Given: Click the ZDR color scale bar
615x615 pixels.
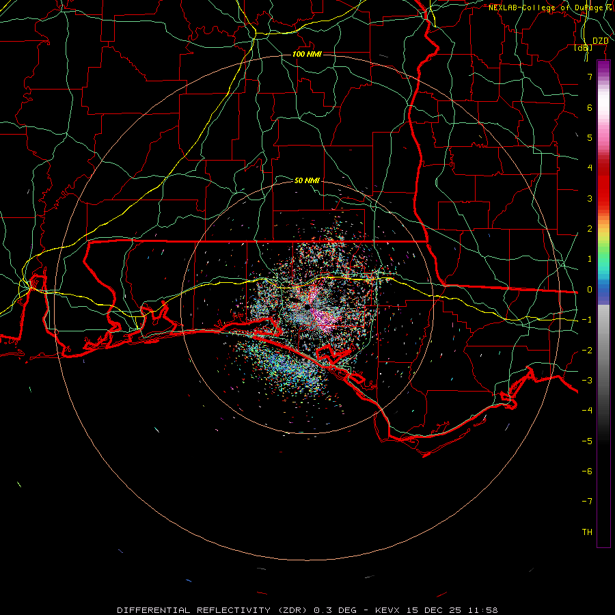Looking at the screenshot, I should point(603,303).
